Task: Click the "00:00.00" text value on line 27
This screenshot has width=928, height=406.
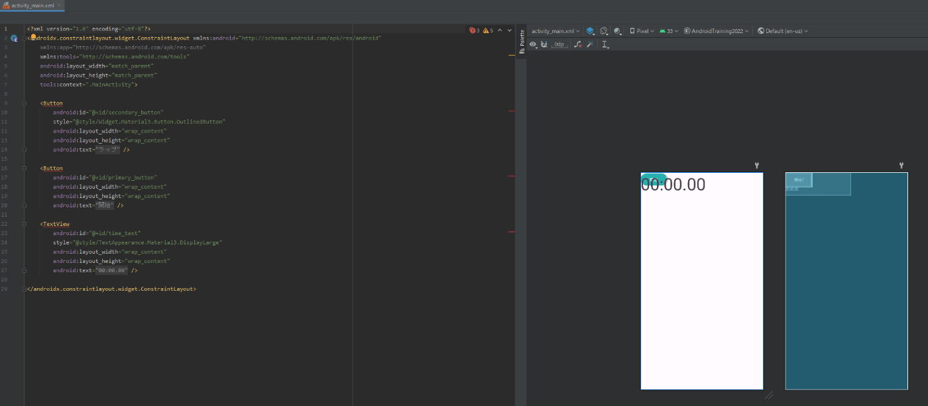Action: (x=111, y=270)
